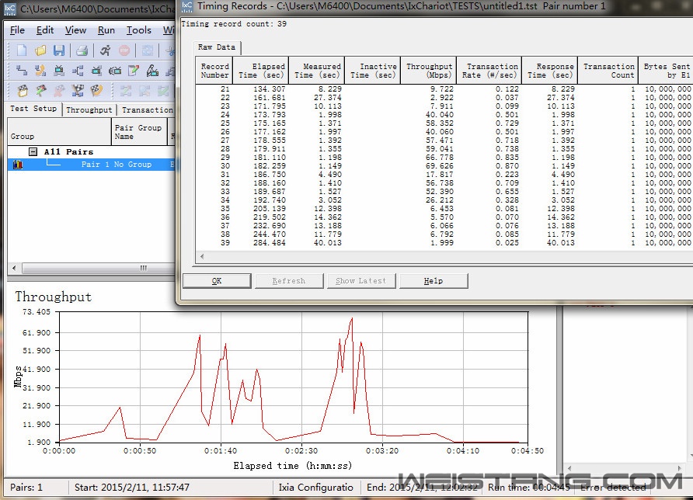Click the Group column header
Viewport: 693px width, 500px height.
[59, 132]
